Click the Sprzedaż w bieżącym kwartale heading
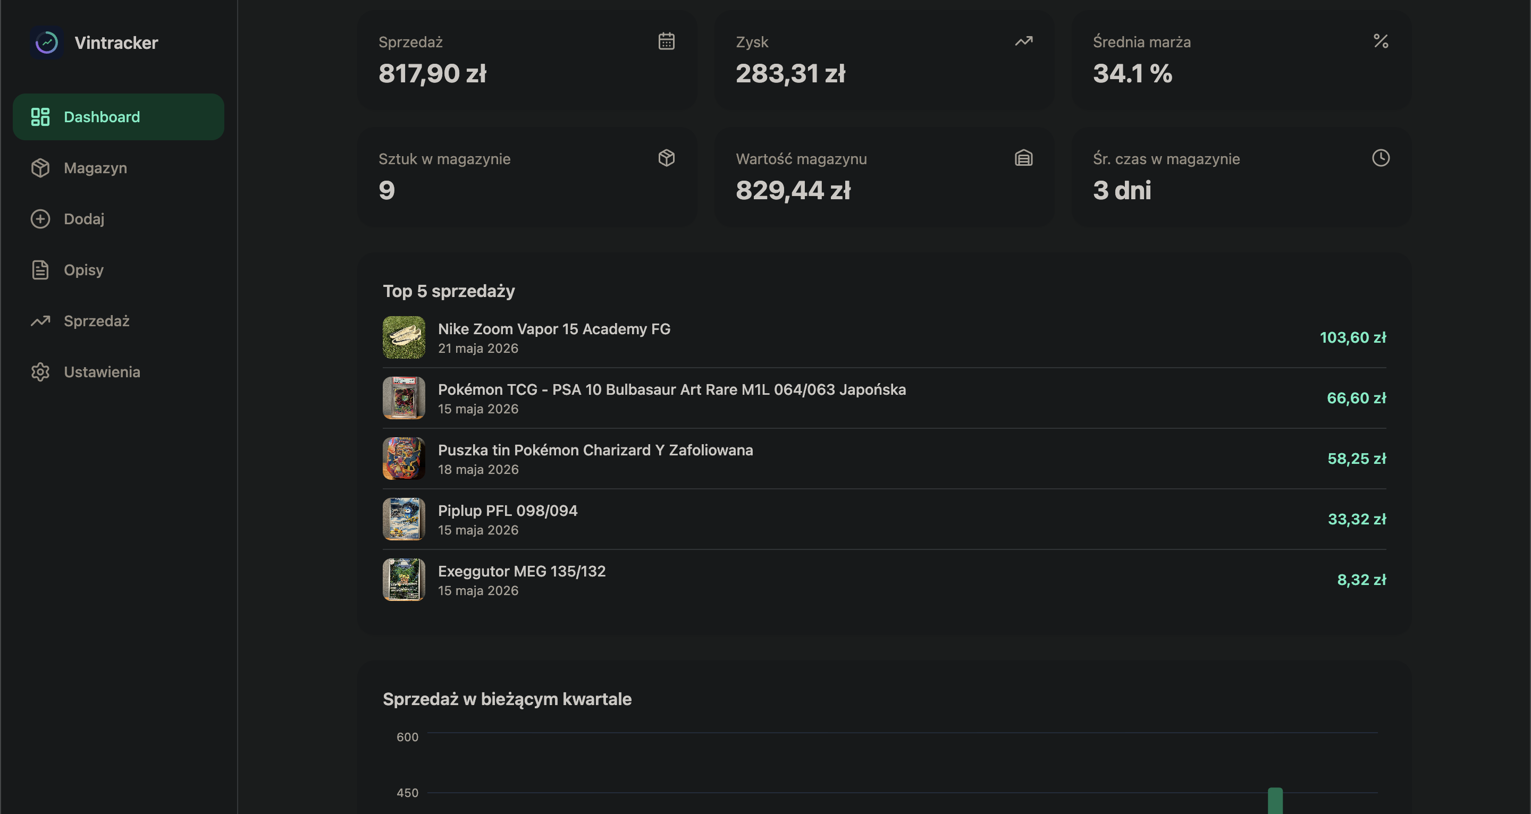The width and height of the screenshot is (1531, 814). (x=507, y=699)
